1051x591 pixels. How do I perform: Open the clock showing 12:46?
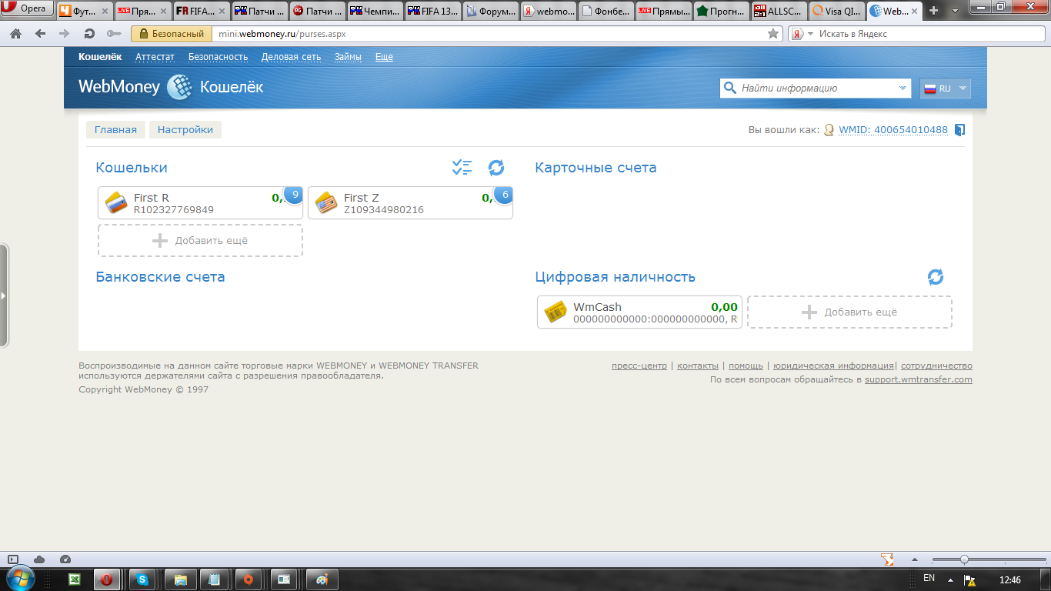click(1009, 579)
